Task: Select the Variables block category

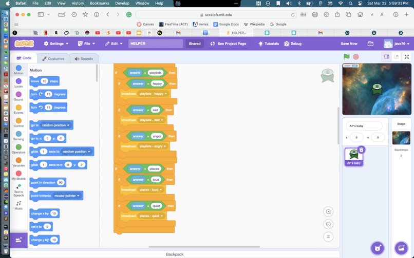Action: pyautogui.click(x=18, y=162)
